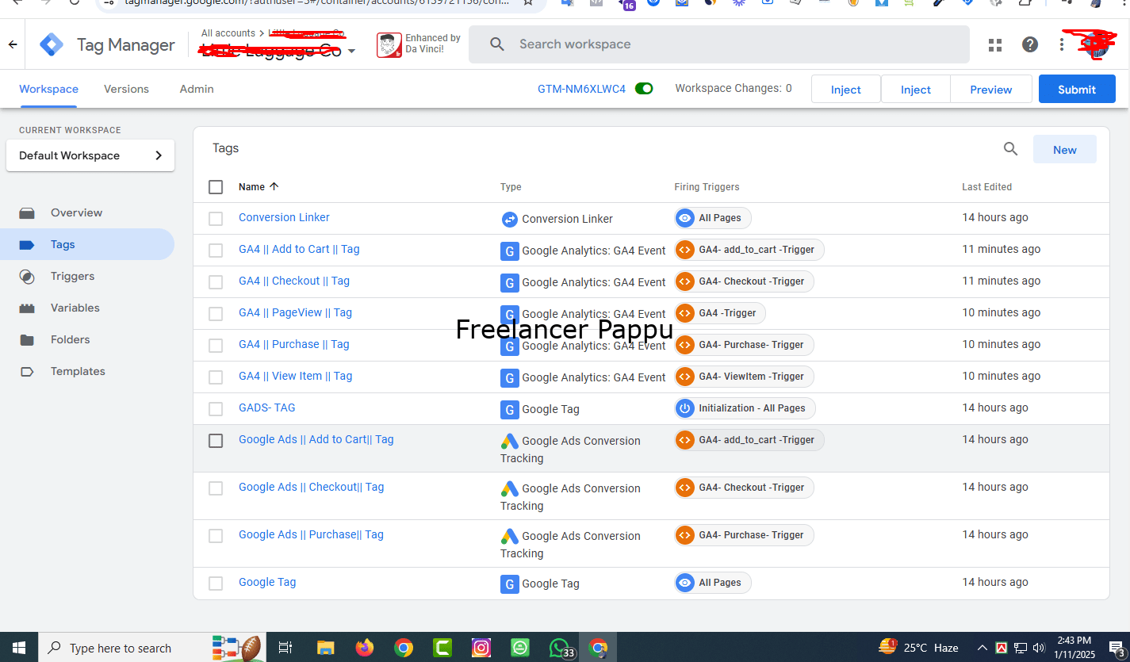Check the GA4 || Checkout row checkbox
The image size is (1130, 662).
pos(216,282)
